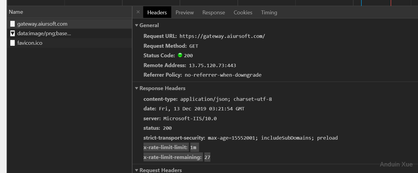Image resolution: width=418 pixels, height=173 pixels.
Task: Click the Name column header
Action: (16, 12)
